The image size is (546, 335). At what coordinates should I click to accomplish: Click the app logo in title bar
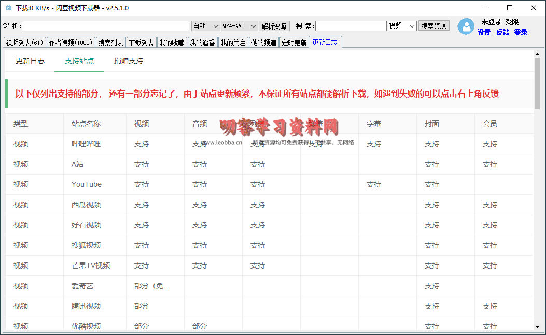9,8
